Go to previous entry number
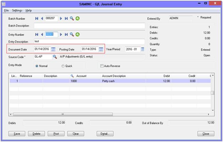The image size is (223, 142). point(42,35)
